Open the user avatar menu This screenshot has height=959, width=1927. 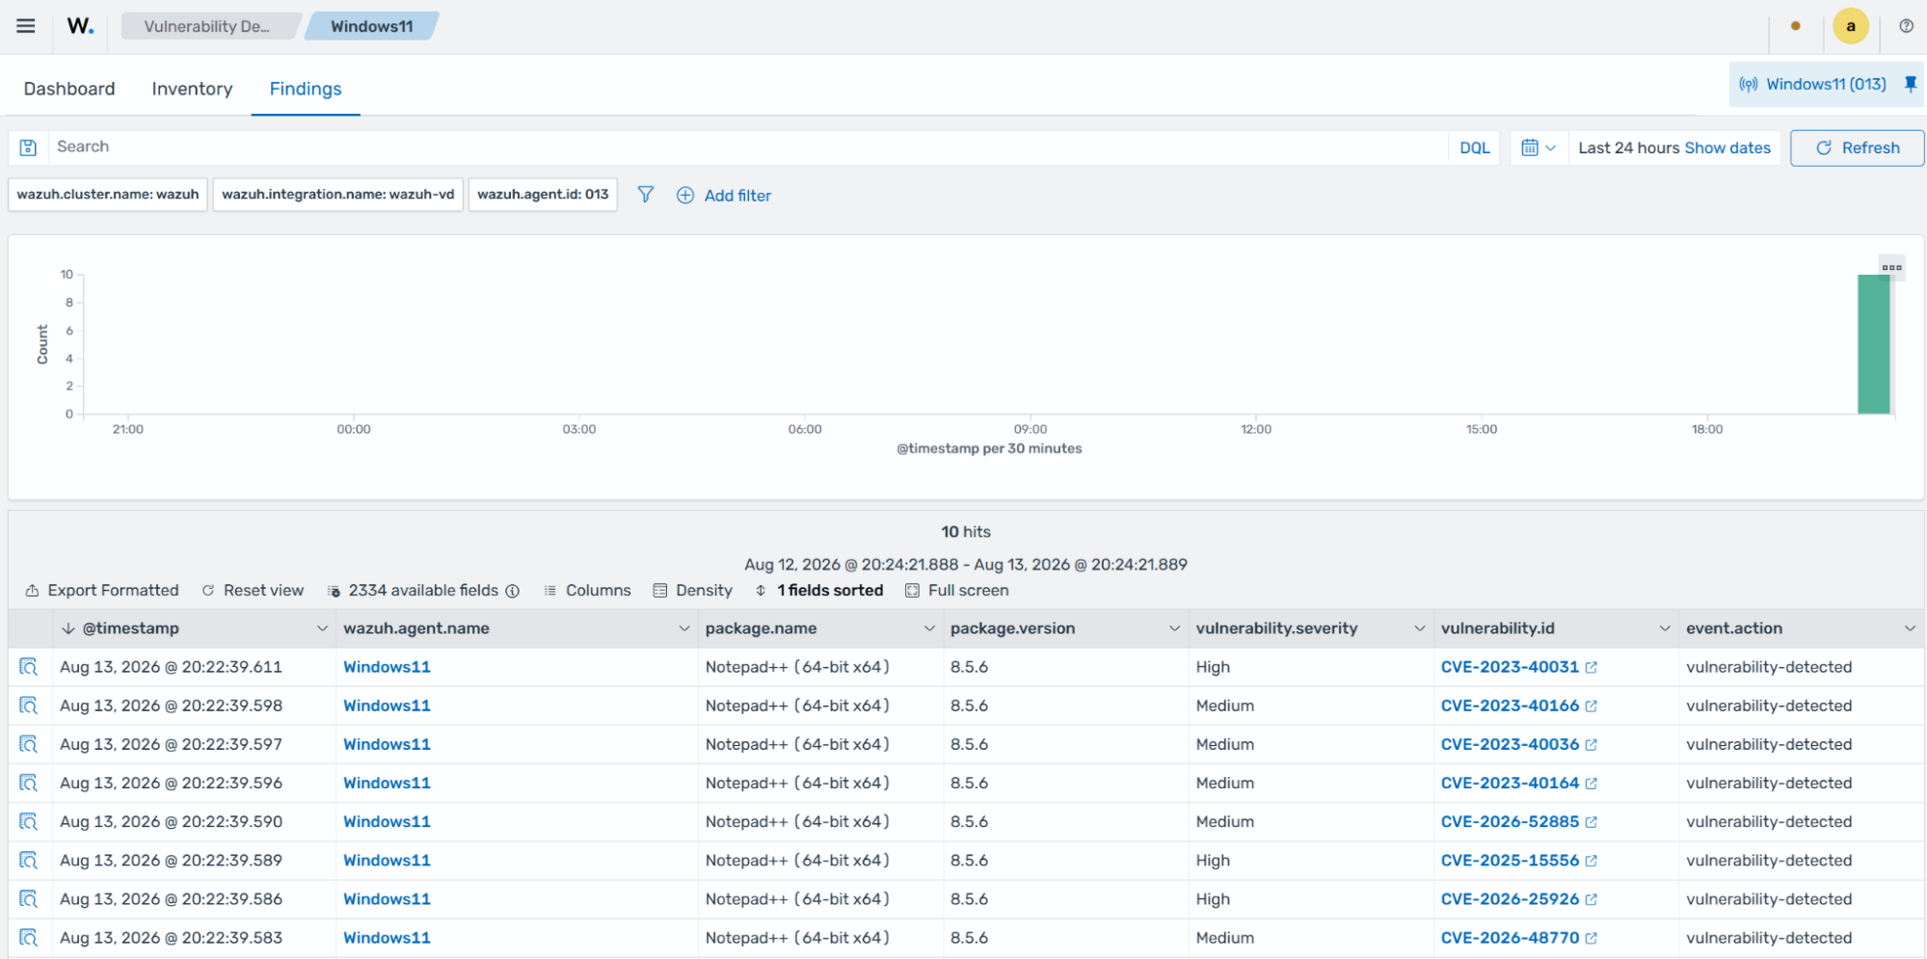pos(1850,26)
